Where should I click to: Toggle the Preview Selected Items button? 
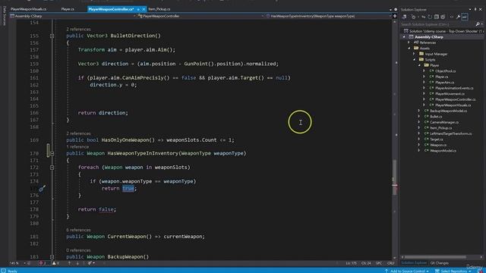[x=465, y=17]
